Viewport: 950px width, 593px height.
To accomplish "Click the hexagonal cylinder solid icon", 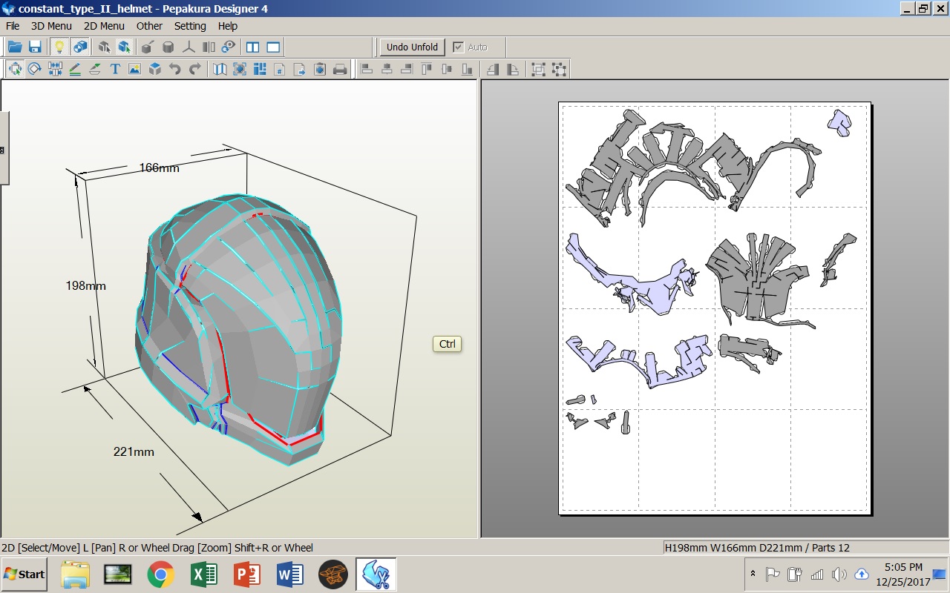I will [168, 47].
